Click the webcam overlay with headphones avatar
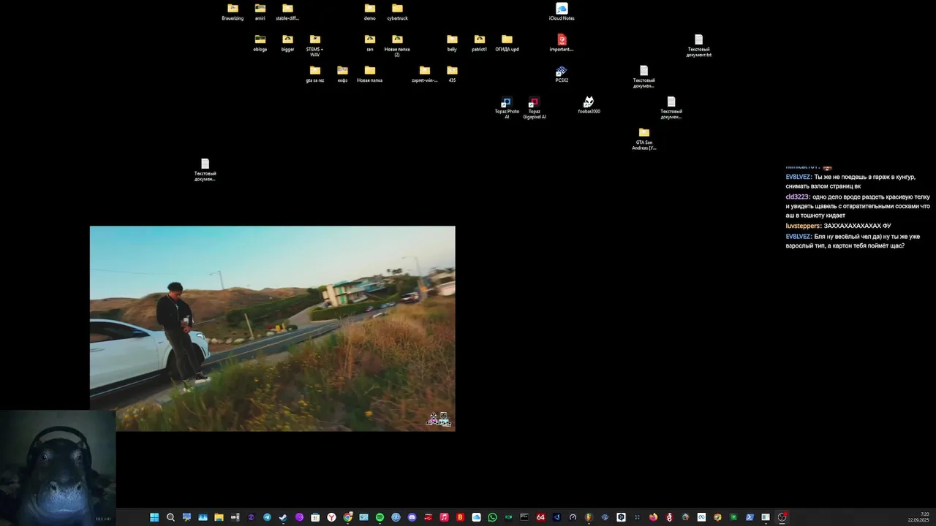The width and height of the screenshot is (936, 526). click(x=58, y=468)
